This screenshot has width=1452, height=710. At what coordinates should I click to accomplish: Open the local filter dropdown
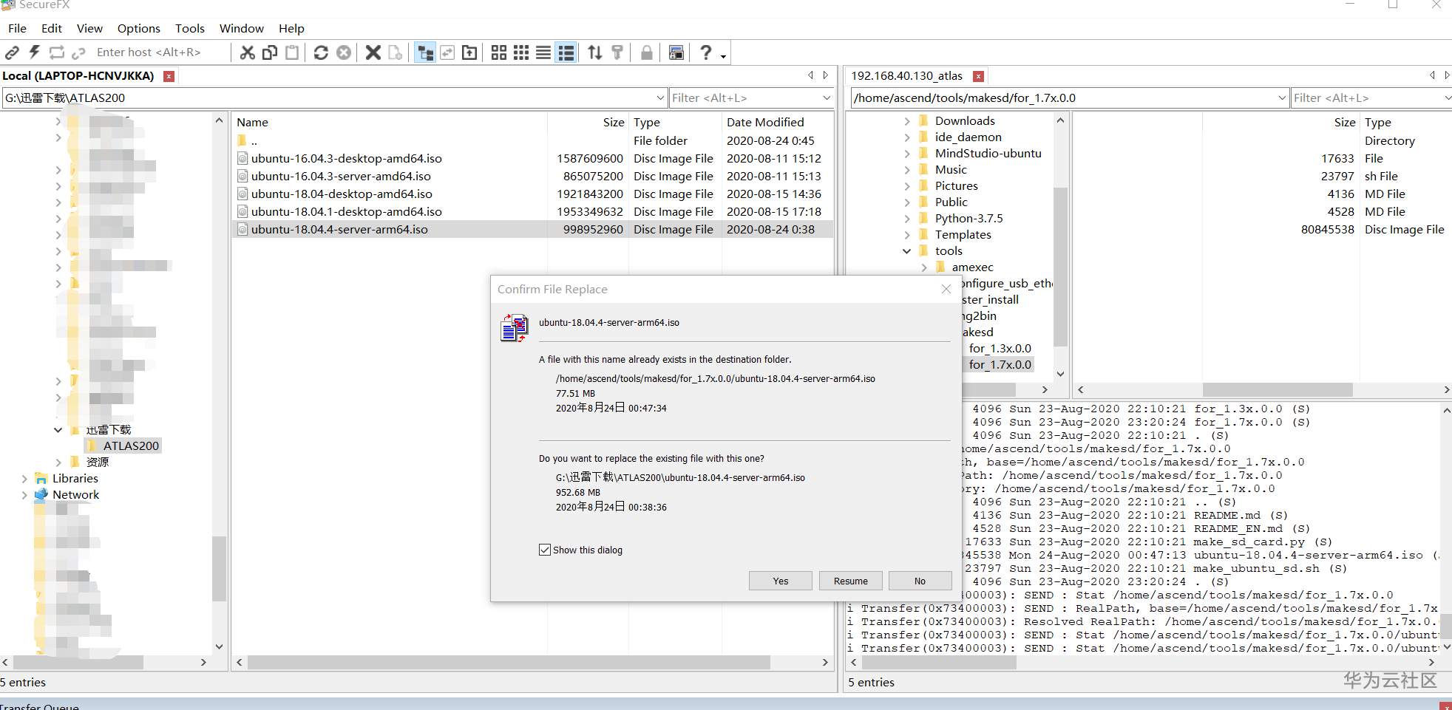(827, 98)
